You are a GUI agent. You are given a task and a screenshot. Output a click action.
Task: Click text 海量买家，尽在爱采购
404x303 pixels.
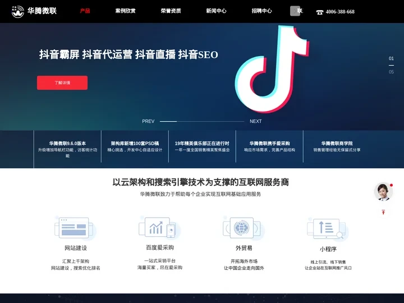[x=160, y=268]
